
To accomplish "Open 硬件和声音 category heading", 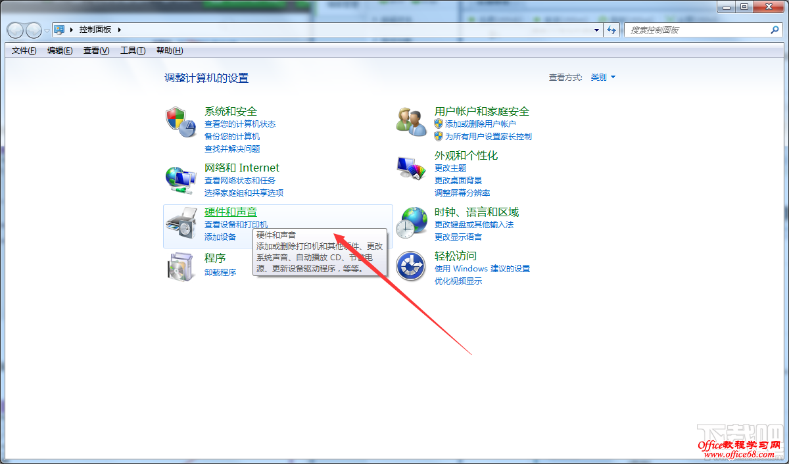I will (x=231, y=212).
